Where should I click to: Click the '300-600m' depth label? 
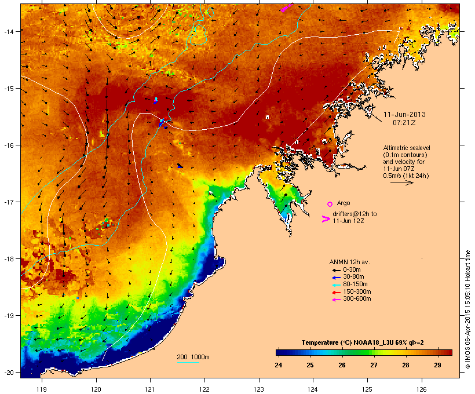pyautogui.click(x=357, y=299)
